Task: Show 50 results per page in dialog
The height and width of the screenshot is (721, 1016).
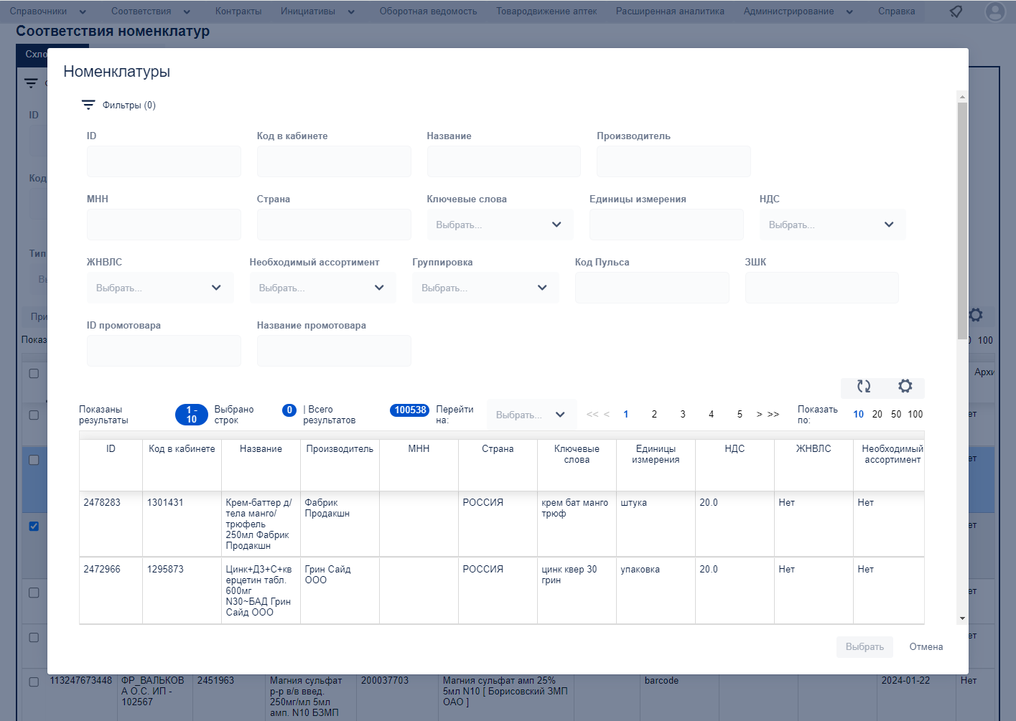Action: point(896,414)
